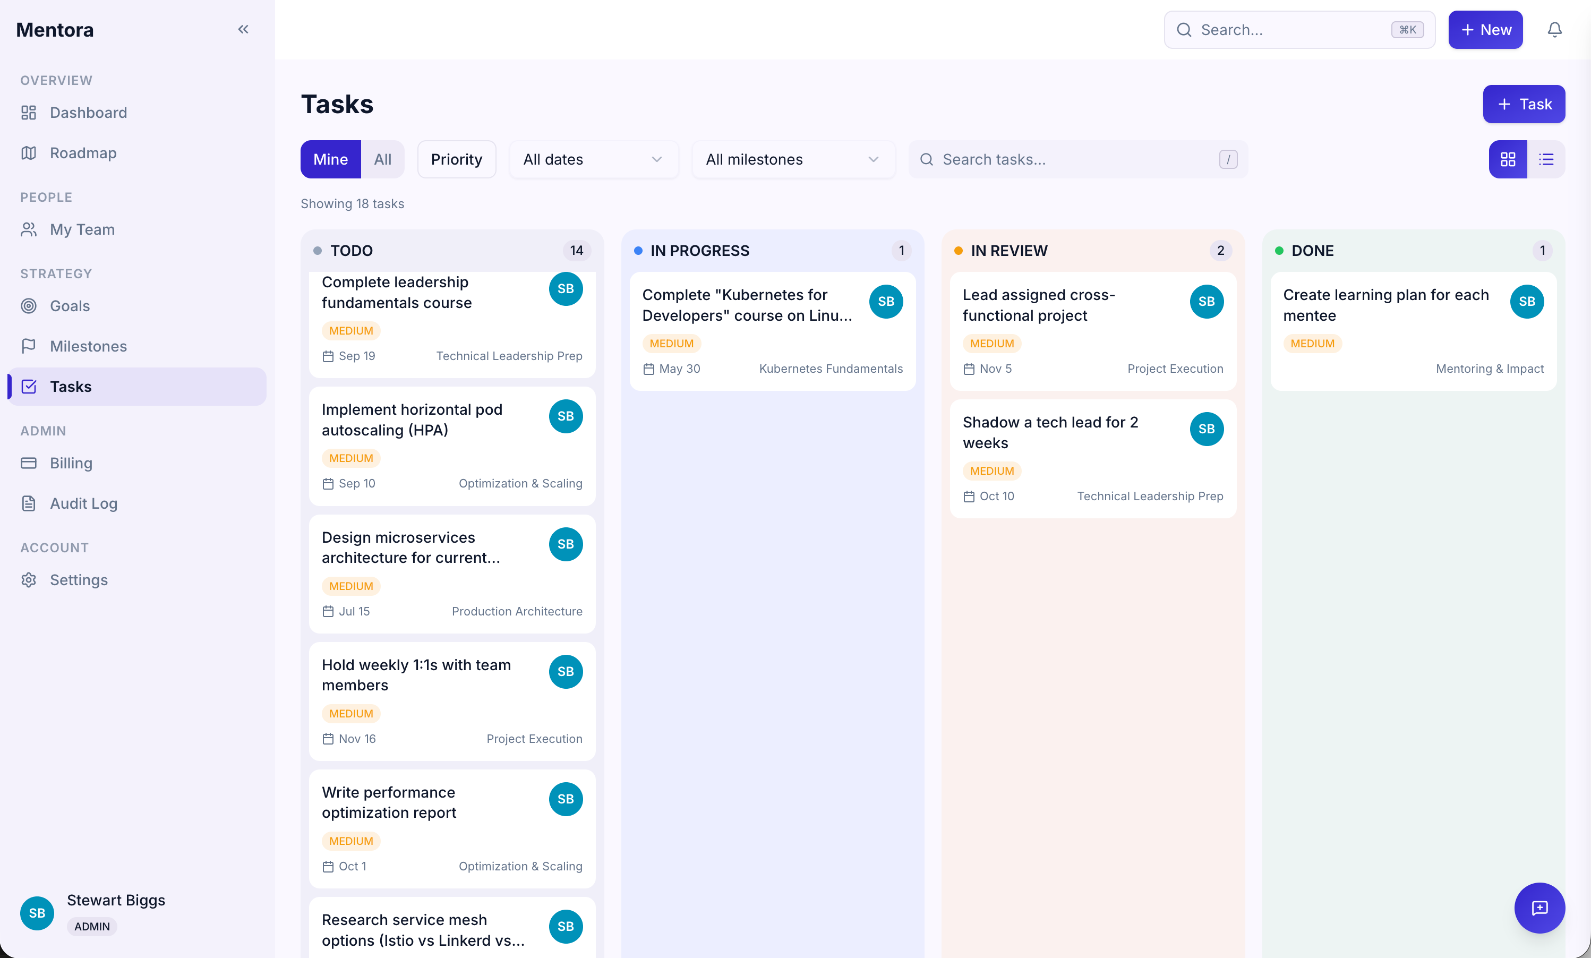The image size is (1591, 958).
Task: Click the New button in top bar
Action: (x=1485, y=30)
